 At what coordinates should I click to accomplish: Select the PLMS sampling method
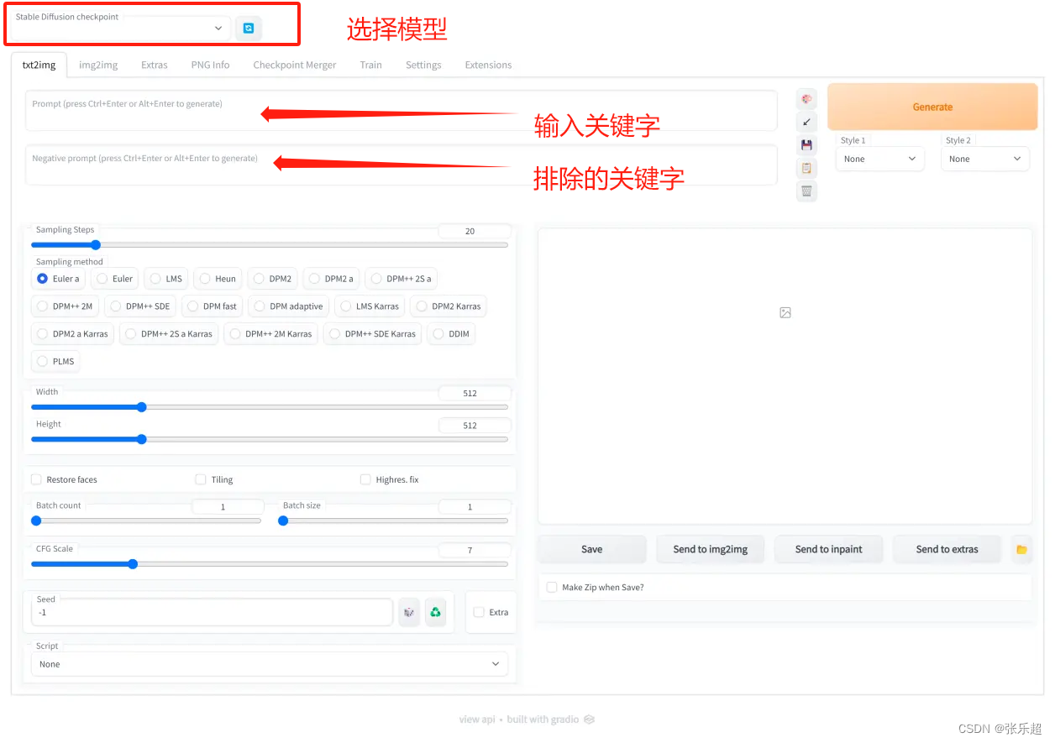(x=55, y=361)
